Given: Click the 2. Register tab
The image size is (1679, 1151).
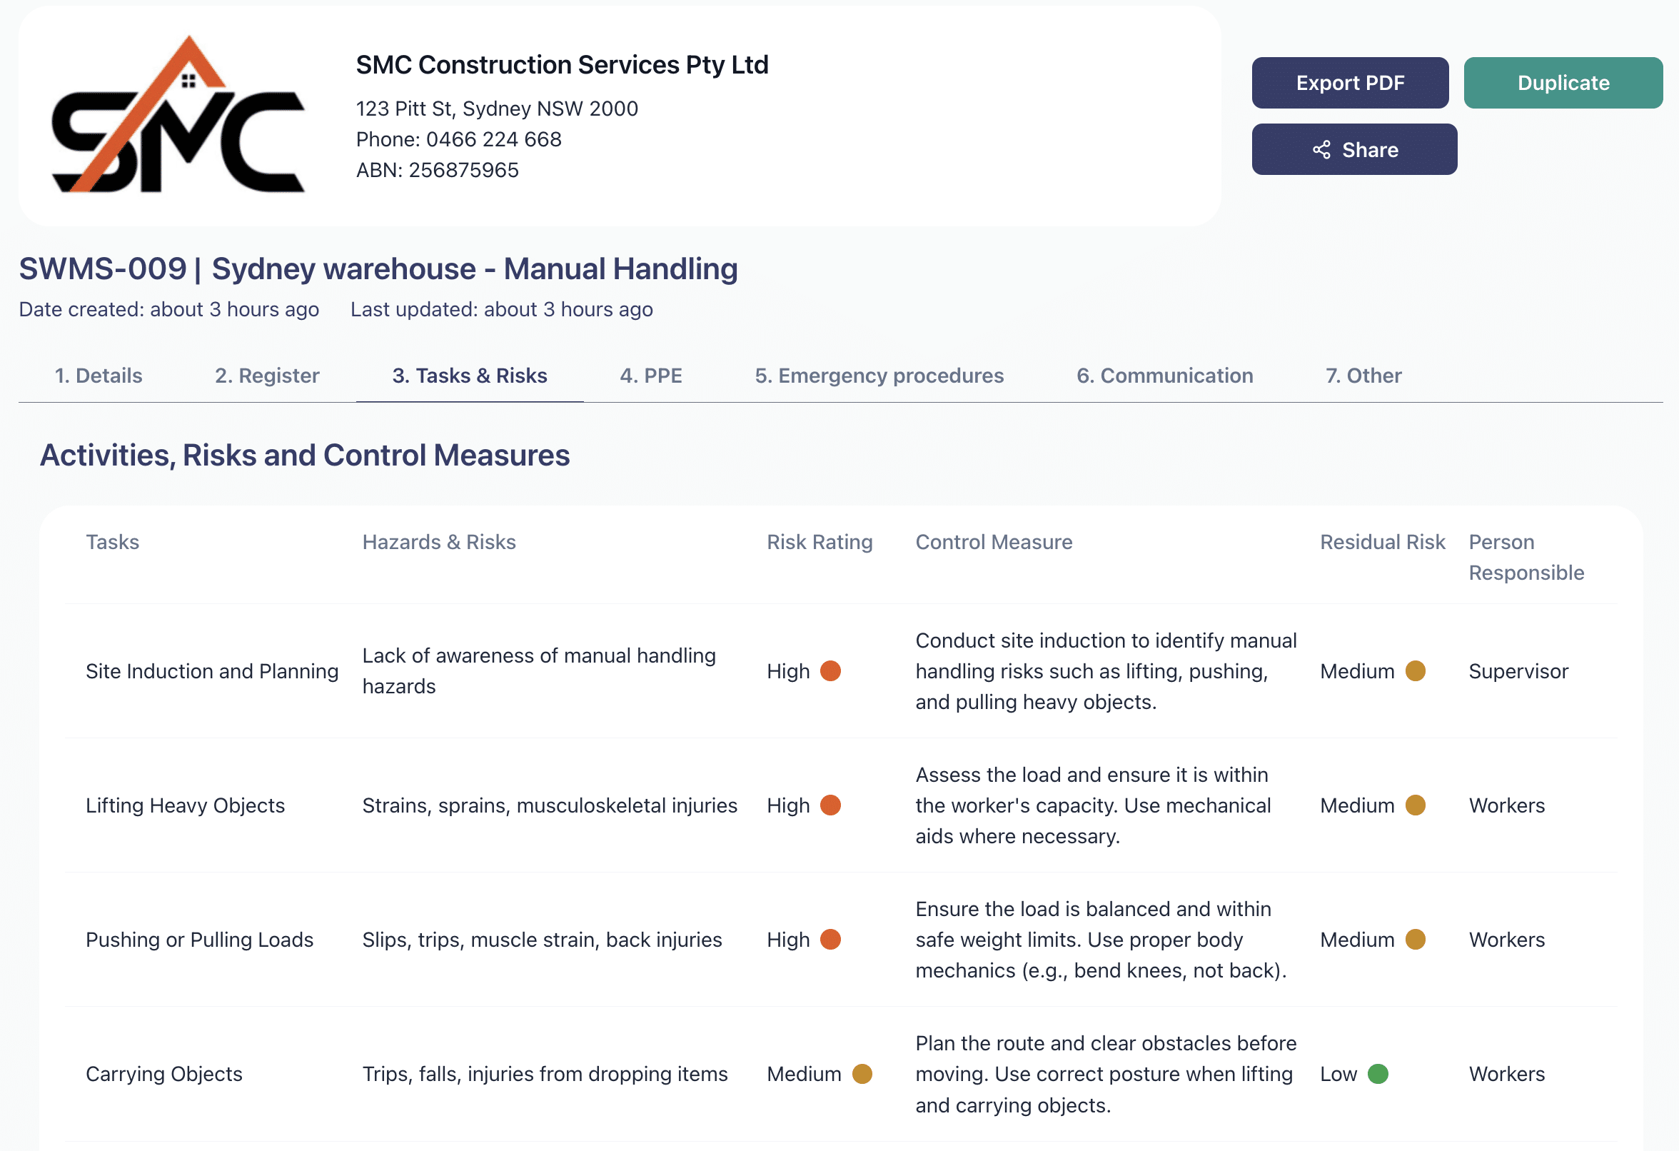Looking at the screenshot, I should [x=266, y=375].
